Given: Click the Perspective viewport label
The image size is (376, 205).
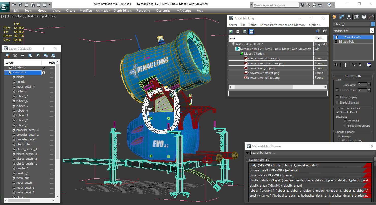Looking at the screenshot, I should (x=15, y=16).
